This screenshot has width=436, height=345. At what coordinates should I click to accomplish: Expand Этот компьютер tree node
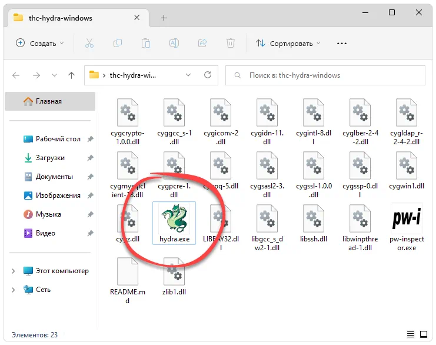click(13, 271)
